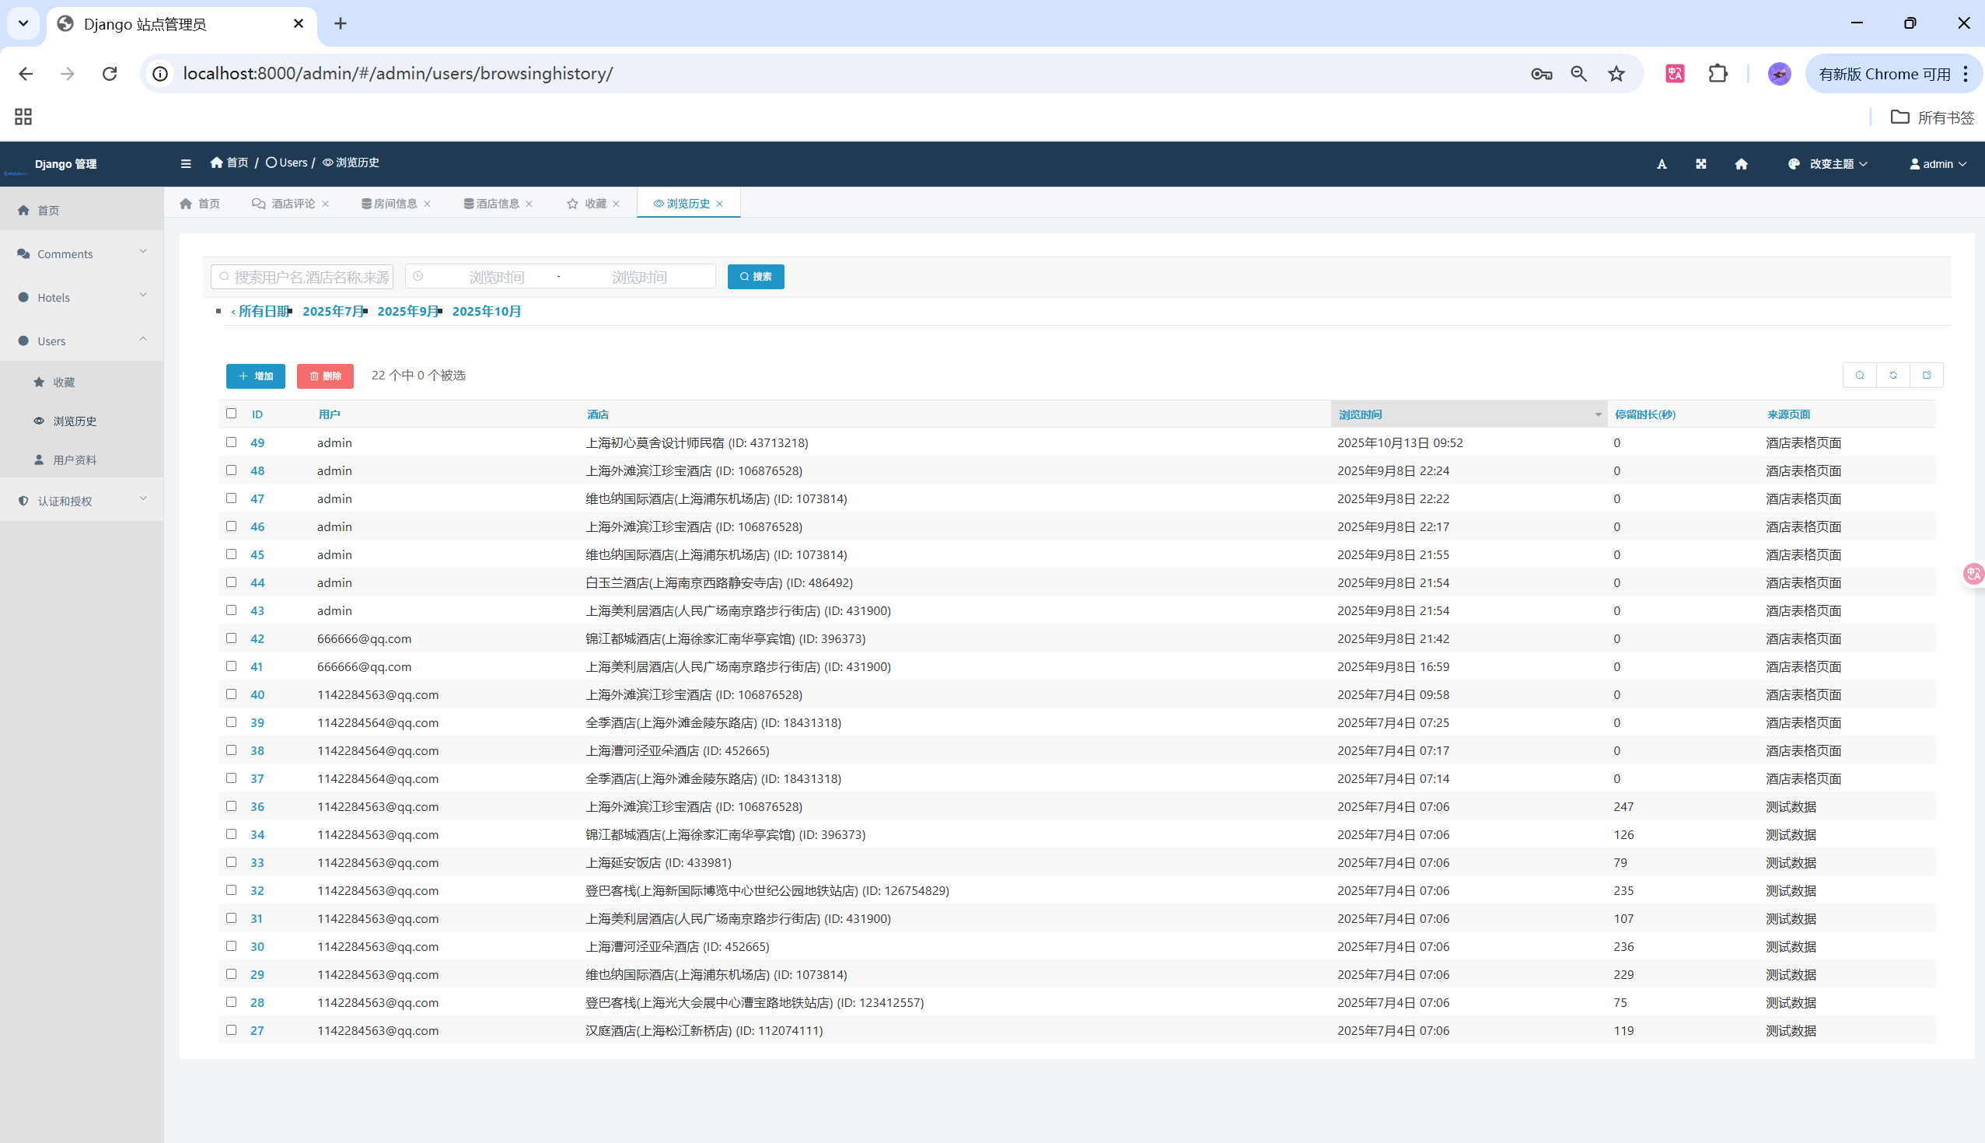
Task: Check the checkbox for row ID 49
Action: click(x=231, y=442)
